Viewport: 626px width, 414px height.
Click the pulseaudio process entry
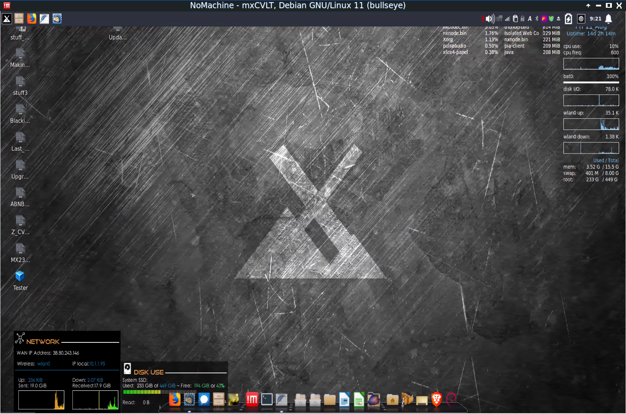[454, 46]
